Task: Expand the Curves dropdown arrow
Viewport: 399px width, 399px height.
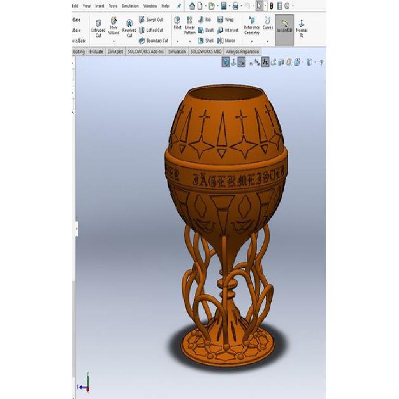Action: [267, 41]
